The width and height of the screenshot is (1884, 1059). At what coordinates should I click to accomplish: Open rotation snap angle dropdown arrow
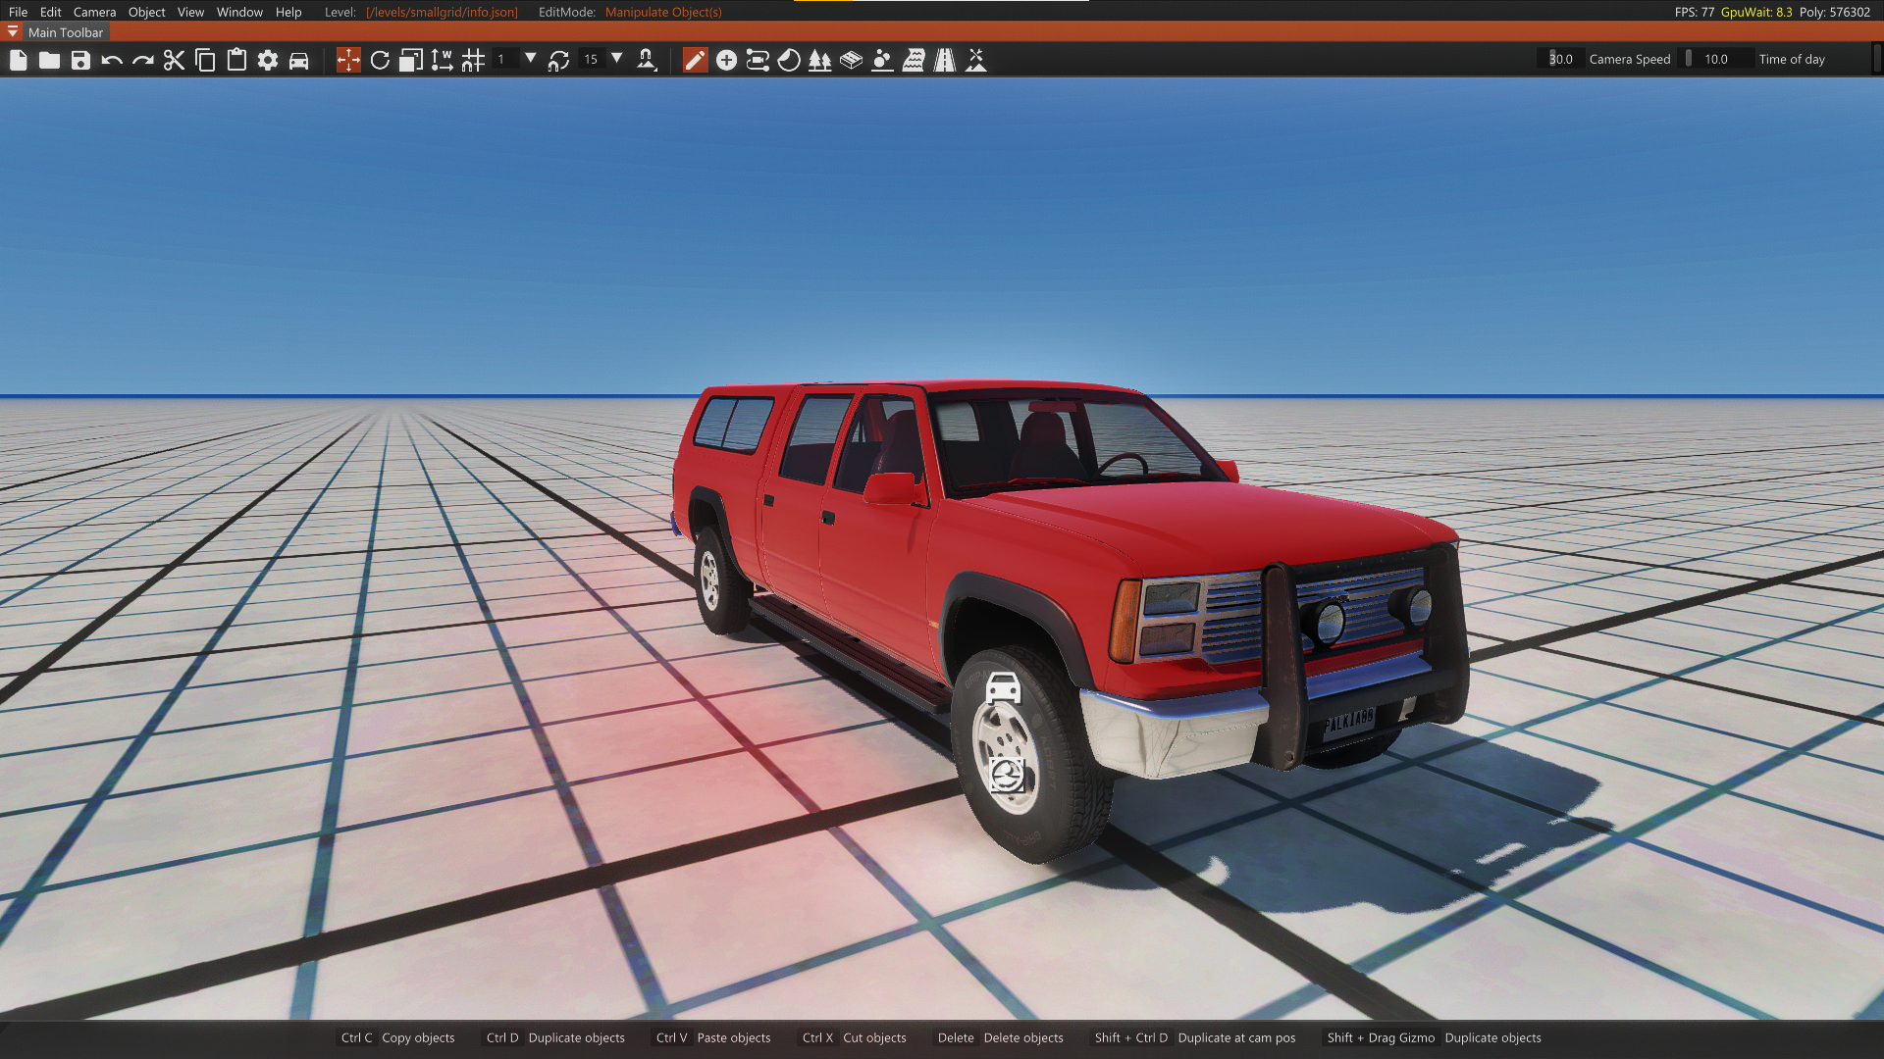(x=617, y=59)
